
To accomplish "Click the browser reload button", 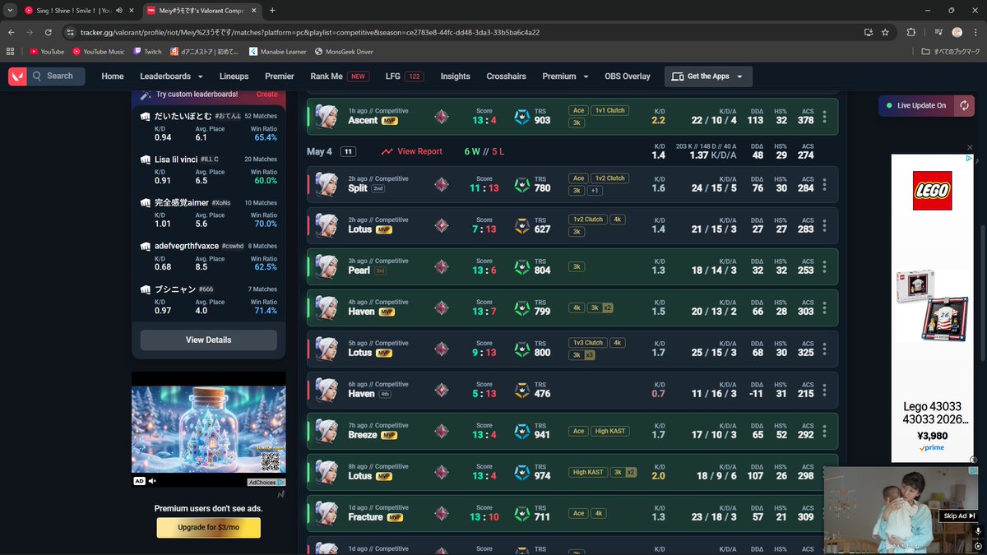I will 49,32.
